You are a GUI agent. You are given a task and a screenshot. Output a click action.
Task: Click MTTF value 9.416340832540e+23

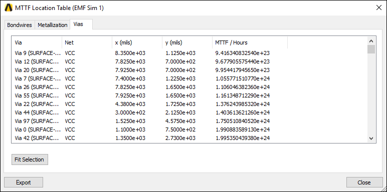(242, 53)
